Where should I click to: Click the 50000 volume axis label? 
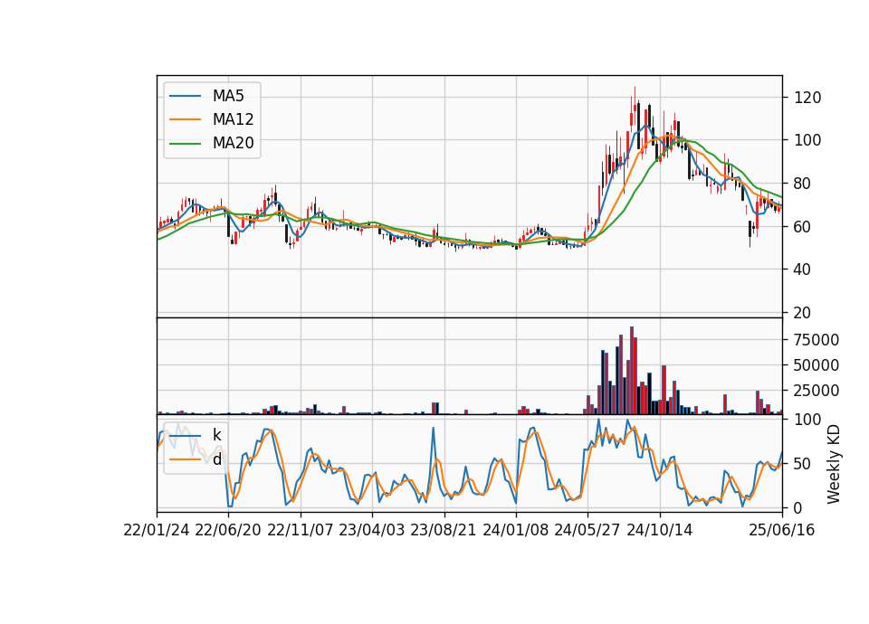[816, 365]
